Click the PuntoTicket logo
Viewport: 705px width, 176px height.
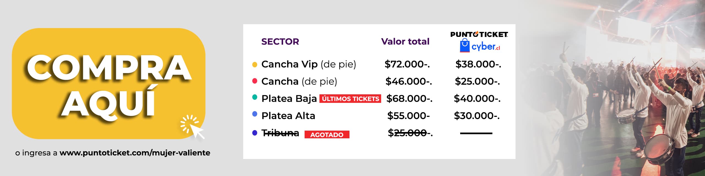click(479, 34)
